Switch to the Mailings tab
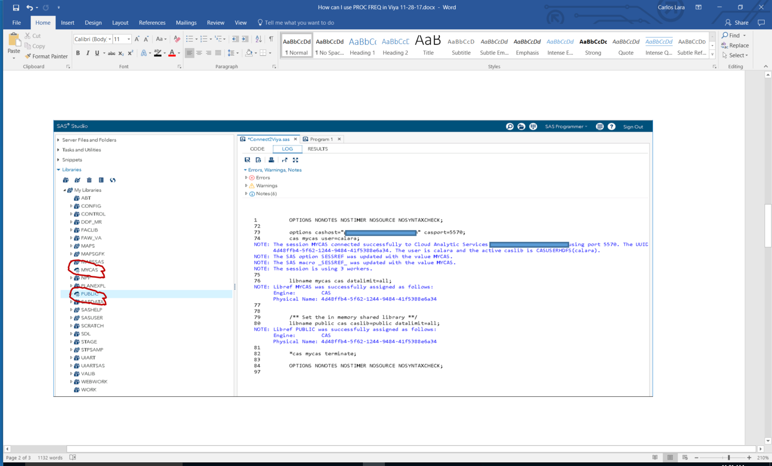772x466 pixels. [x=186, y=22]
